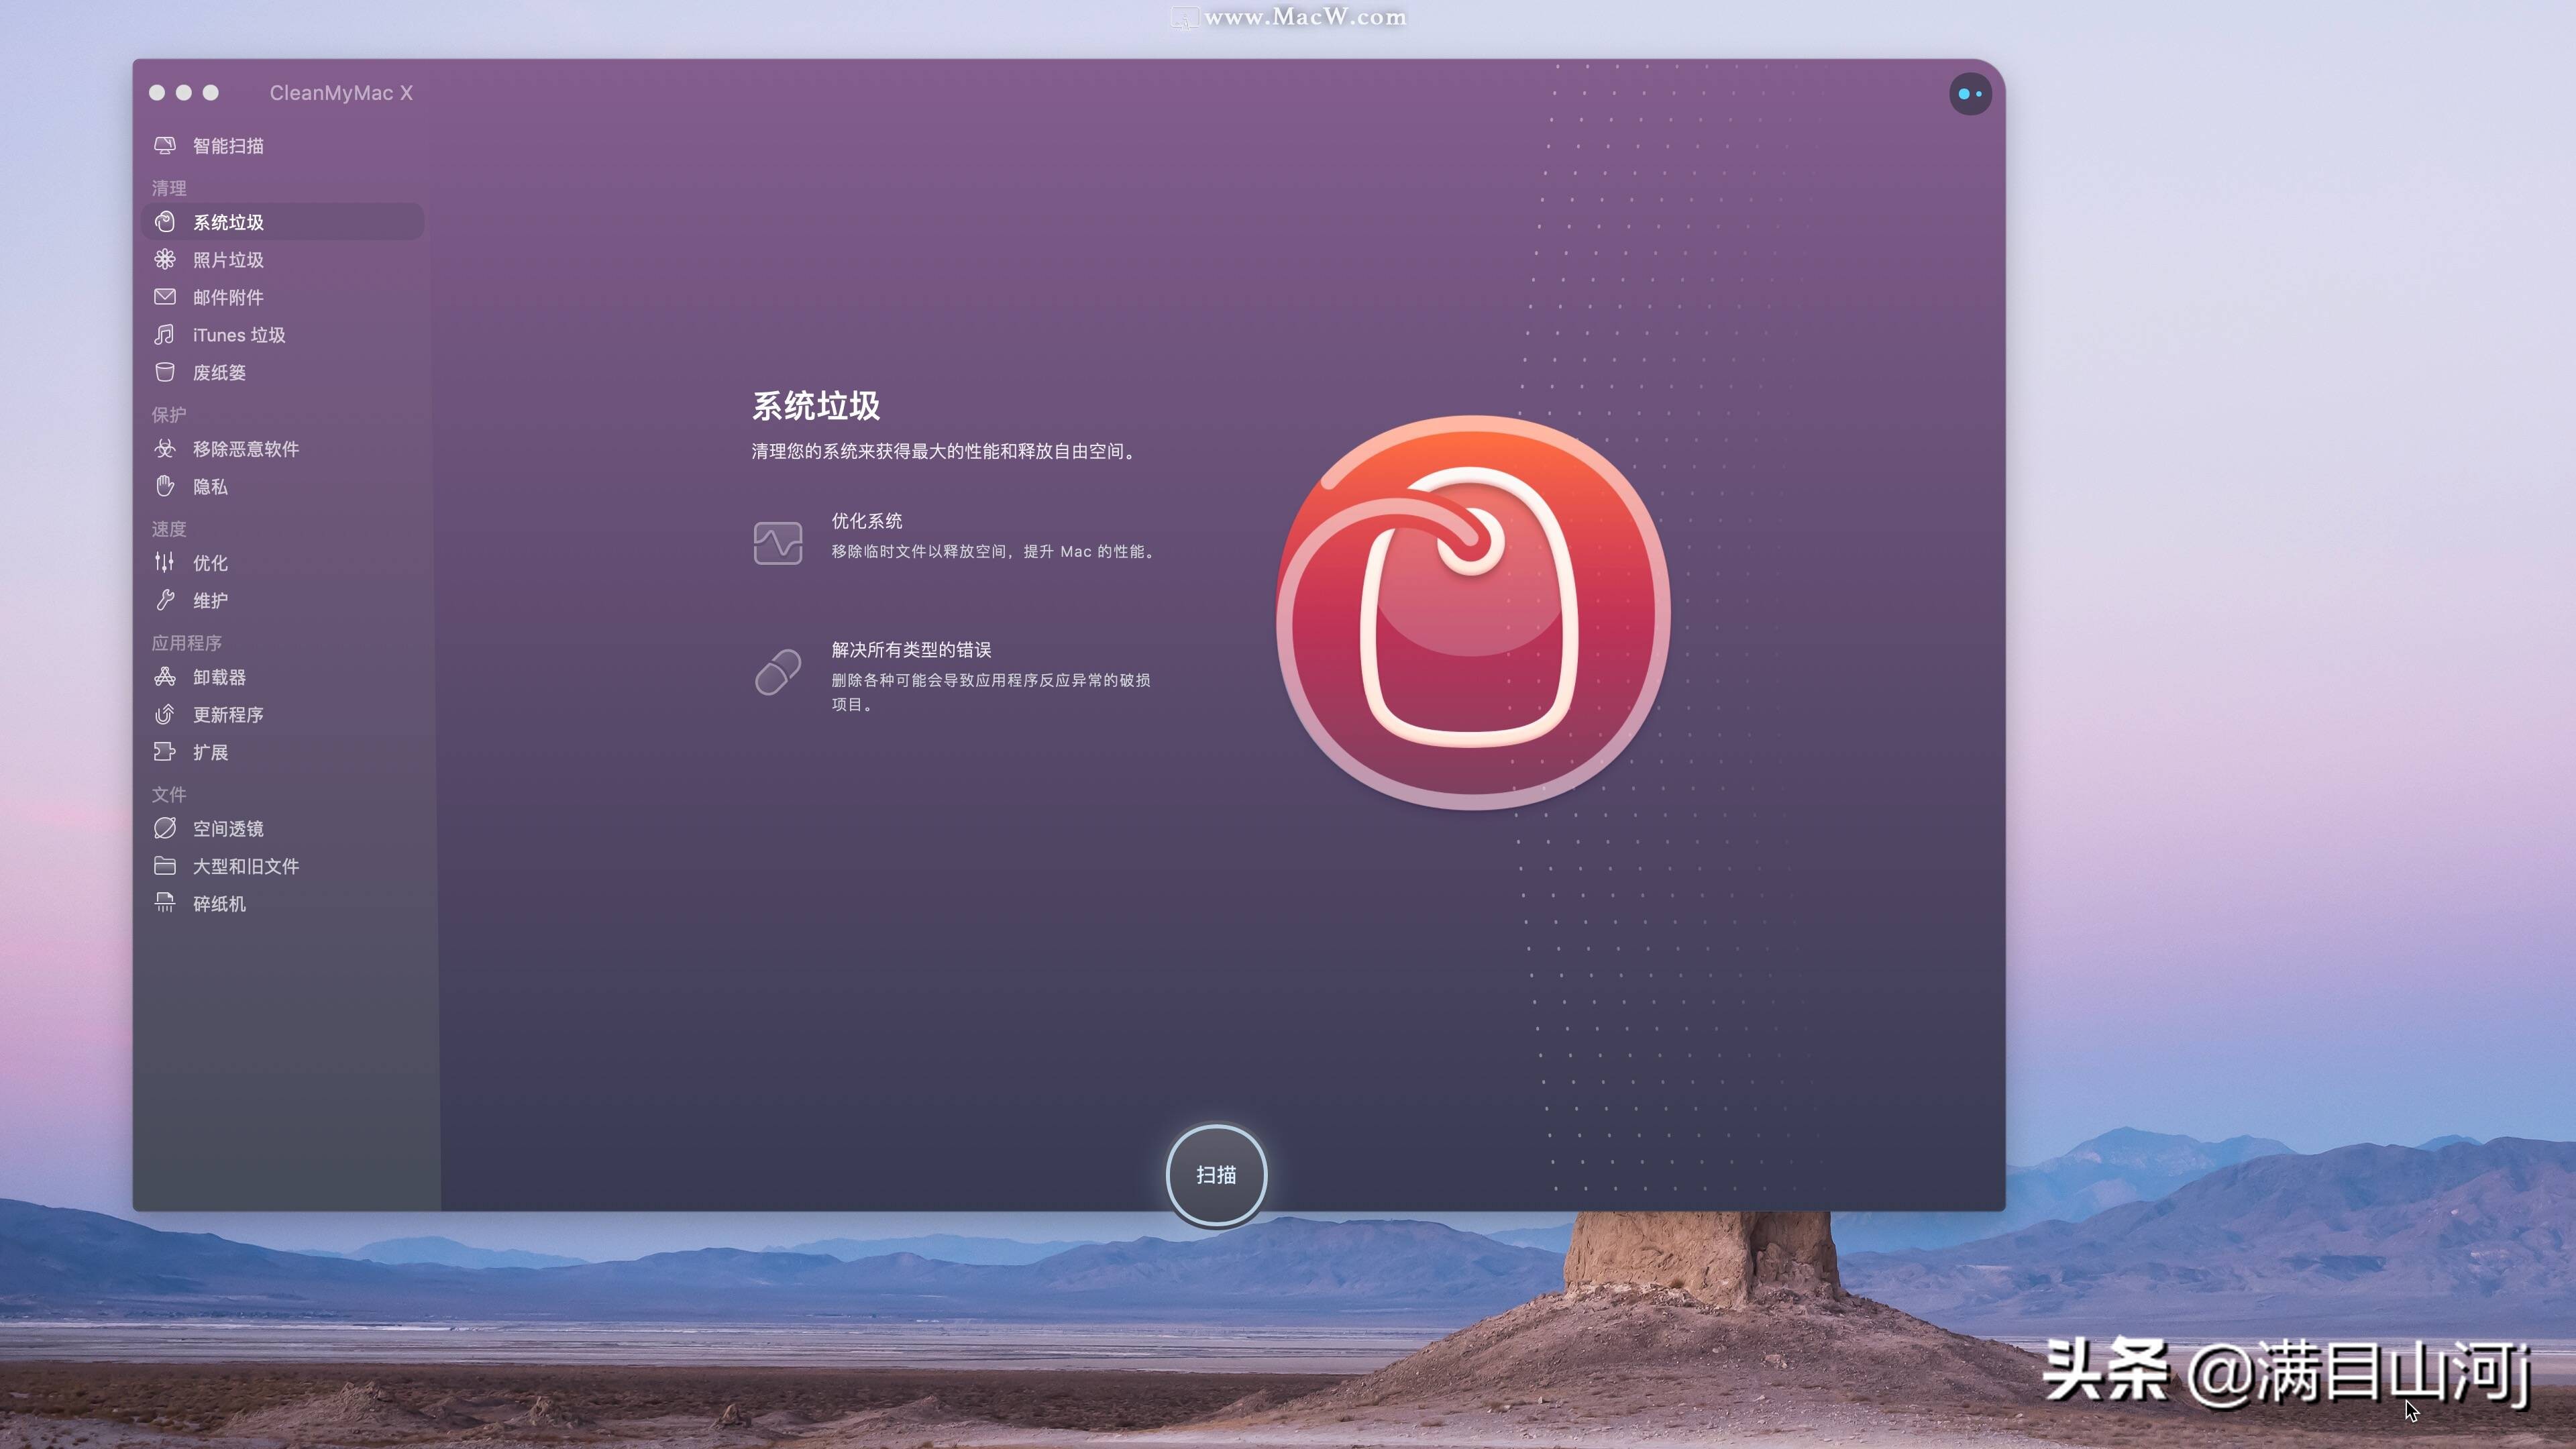Open the 维护 maintenance wrench module

[x=212, y=600]
